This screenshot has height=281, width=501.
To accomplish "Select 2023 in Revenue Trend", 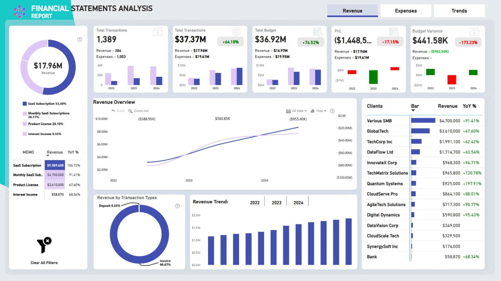I will (276, 203).
